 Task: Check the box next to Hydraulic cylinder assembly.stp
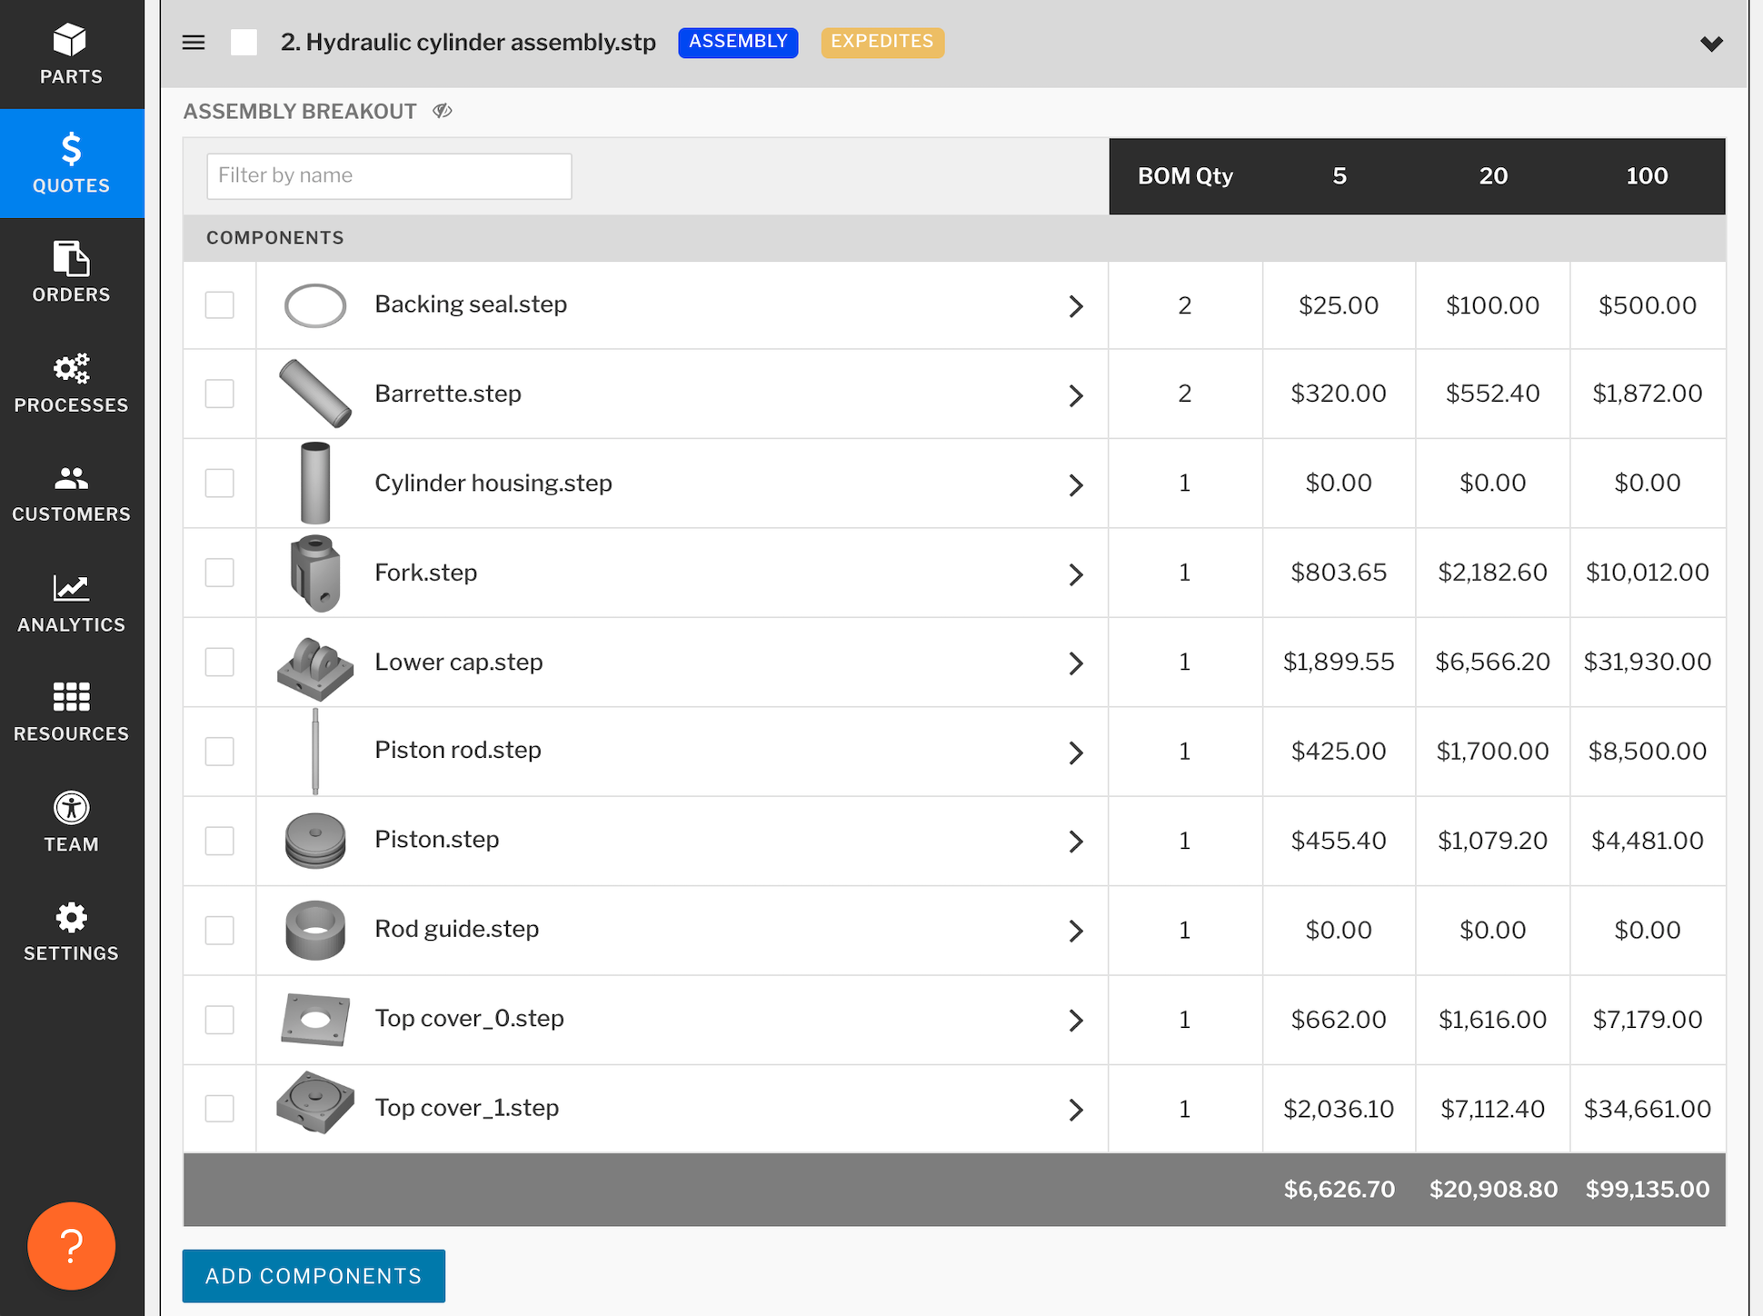coord(243,42)
